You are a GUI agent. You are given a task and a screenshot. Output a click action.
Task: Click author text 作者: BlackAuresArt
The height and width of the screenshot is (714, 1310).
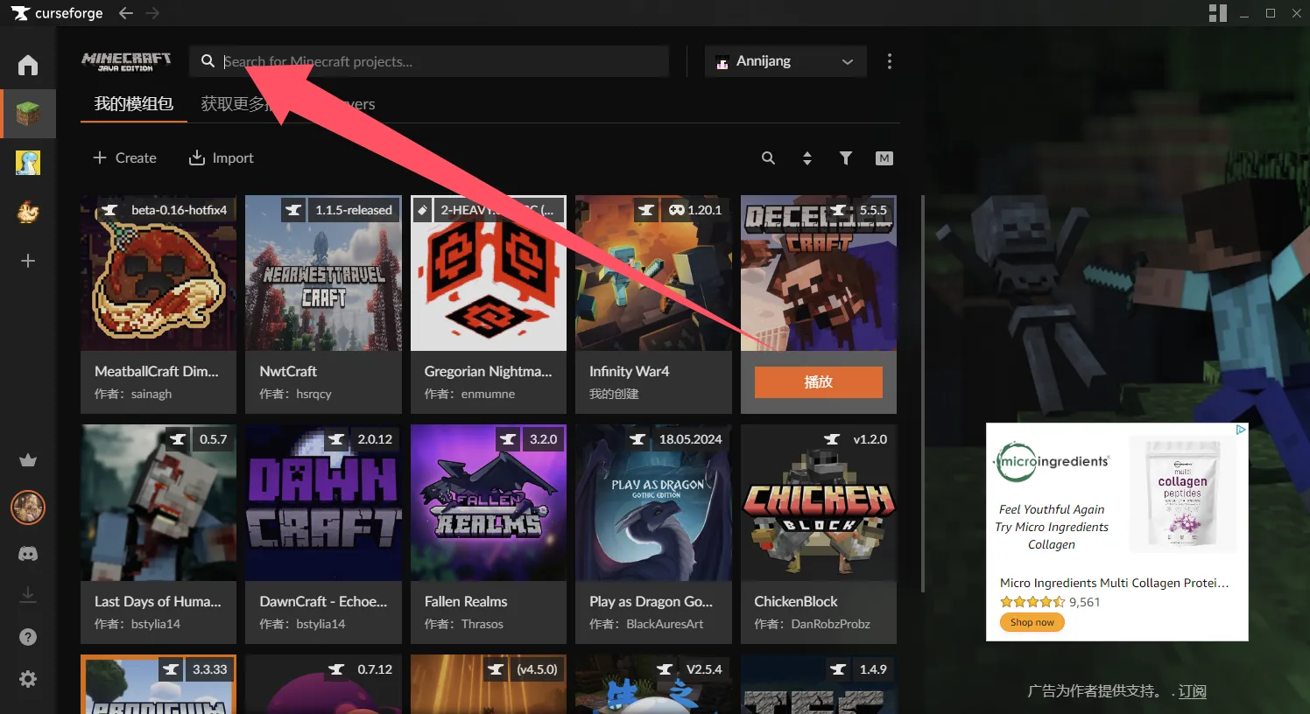[x=646, y=624]
